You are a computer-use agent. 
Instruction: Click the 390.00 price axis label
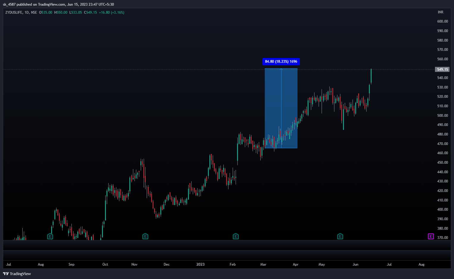click(442, 219)
